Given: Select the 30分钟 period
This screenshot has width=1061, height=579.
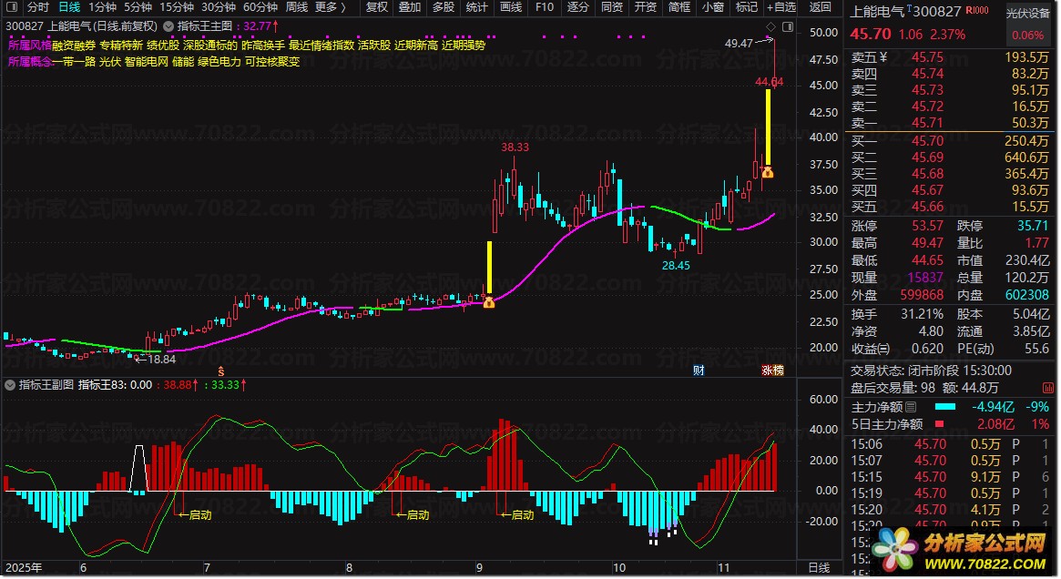Looking at the screenshot, I should (x=219, y=7).
